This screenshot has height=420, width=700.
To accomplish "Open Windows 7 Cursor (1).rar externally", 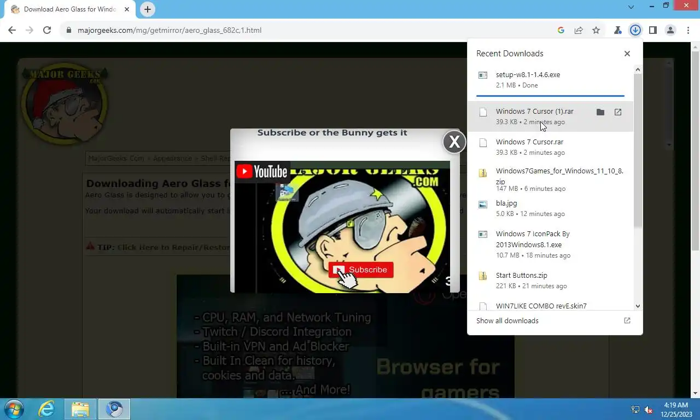I will pyautogui.click(x=618, y=112).
